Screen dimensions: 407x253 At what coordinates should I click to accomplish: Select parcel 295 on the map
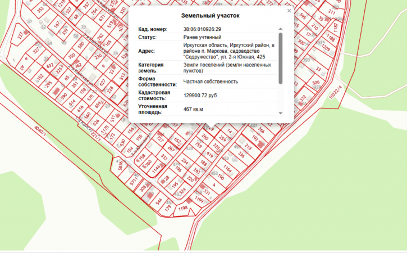(x=48, y=84)
